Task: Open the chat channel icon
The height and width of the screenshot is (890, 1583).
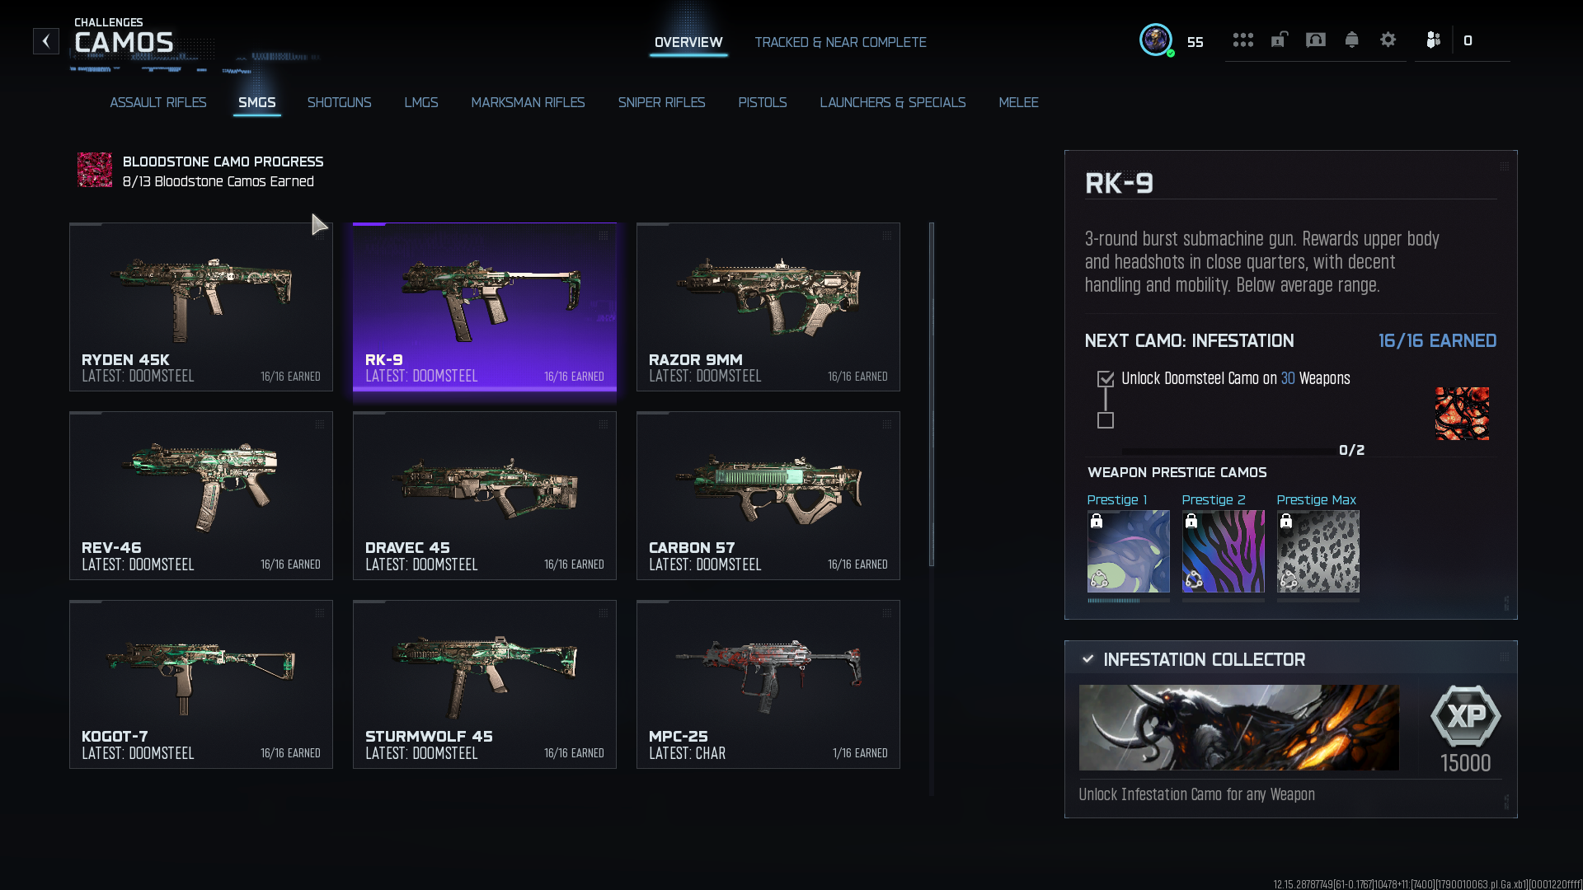Action: pyautogui.click(x=1316, y=40)
